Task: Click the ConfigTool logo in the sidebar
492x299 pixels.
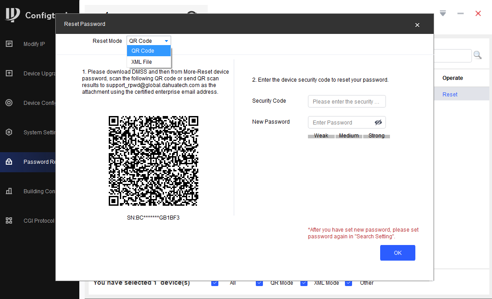Action: pos(13,15)
